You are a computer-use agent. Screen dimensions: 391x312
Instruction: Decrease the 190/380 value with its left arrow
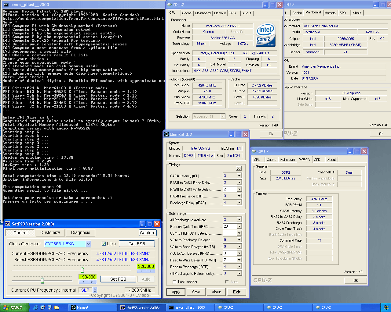click(83, 282)
